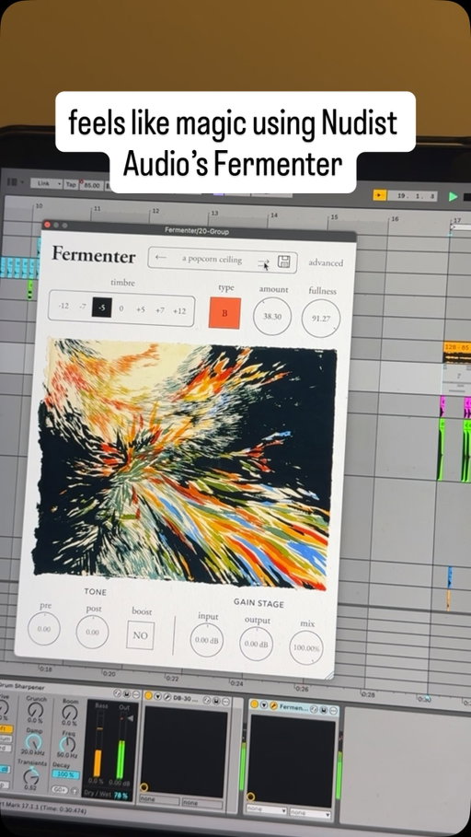The height and width of the screenshot is (837, 471).
Task: Click the output gain knob in GAIN STAGE
Action: [257, 644]
